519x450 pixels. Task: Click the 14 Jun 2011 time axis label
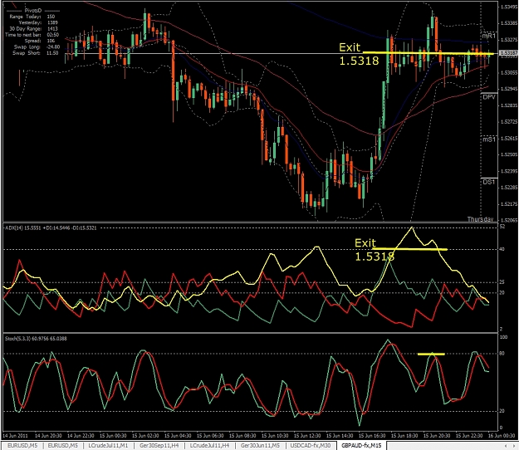pyautogui.click(x=16, y=435)
